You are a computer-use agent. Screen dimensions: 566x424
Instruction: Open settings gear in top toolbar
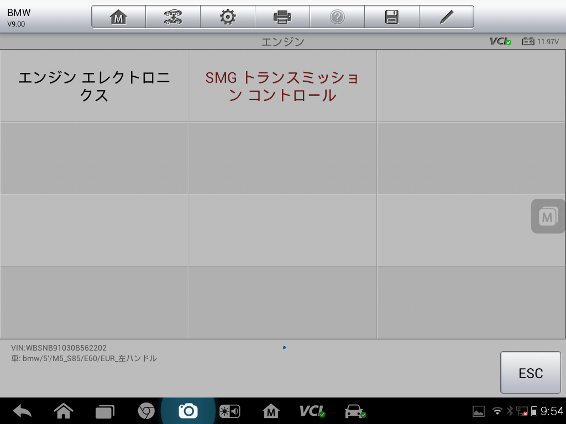pyautogui.click(x=228, y=17)
